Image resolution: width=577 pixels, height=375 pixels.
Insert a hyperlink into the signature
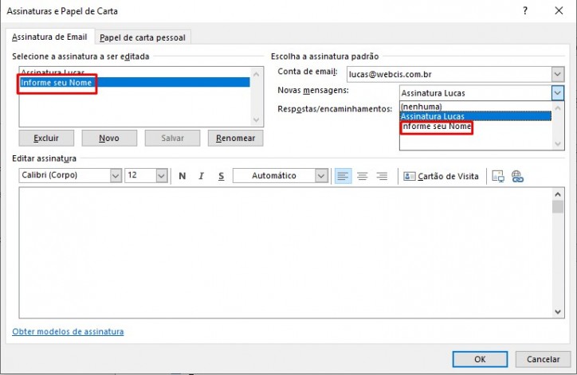pos(517,176)
